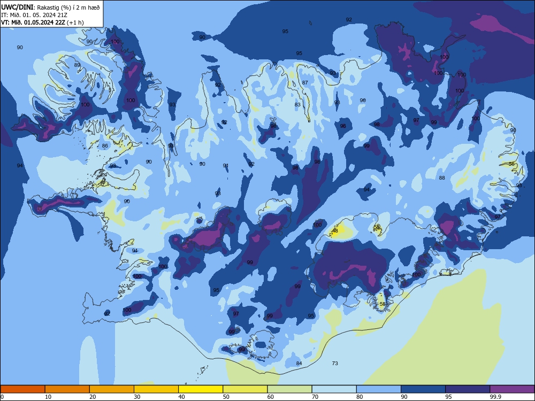Screen dimensions: 535x401
Task: Pick the 60–70 light green legend swatch
Action: pyautogui.click(x=289, y=389)
